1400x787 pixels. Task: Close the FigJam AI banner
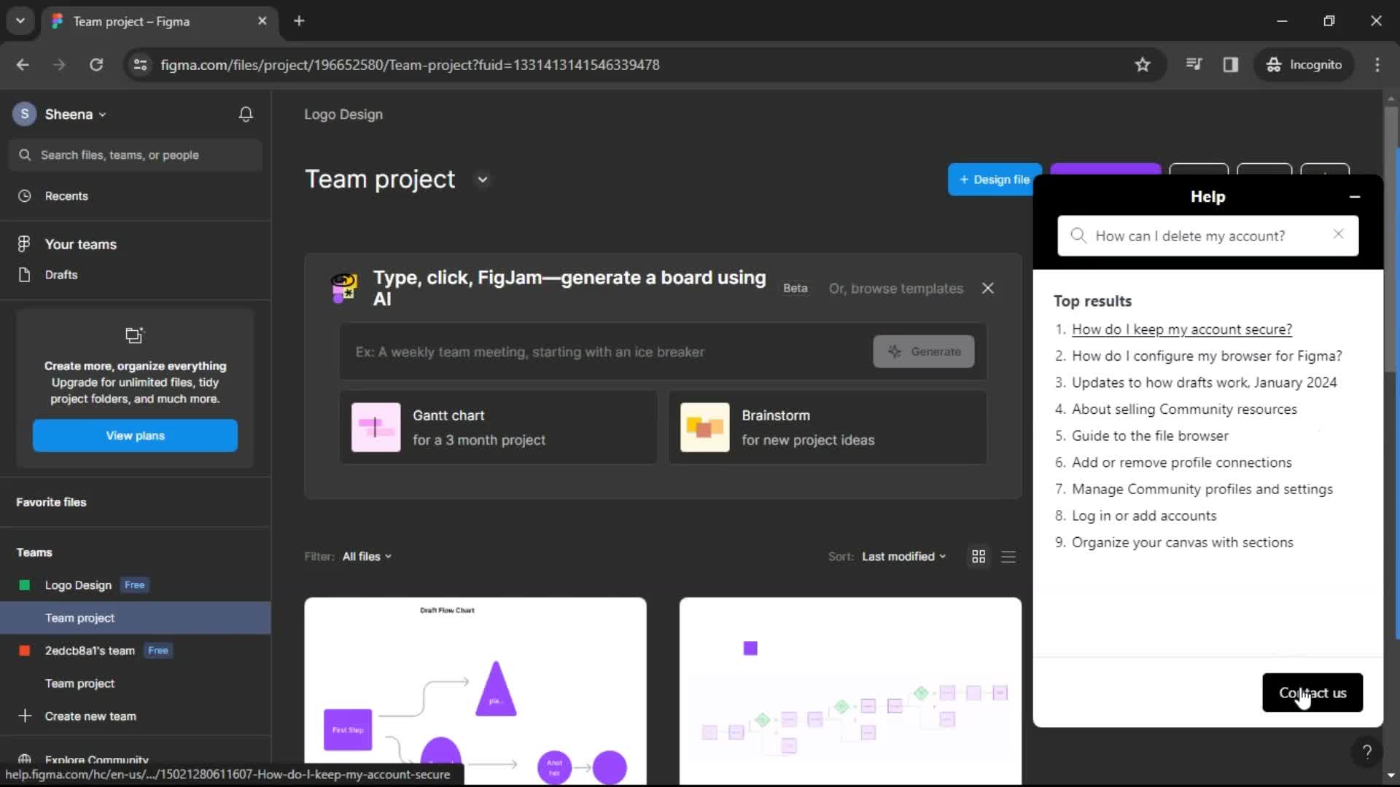pos(988,289)
